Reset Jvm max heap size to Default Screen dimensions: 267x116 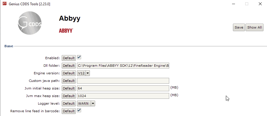69,96
